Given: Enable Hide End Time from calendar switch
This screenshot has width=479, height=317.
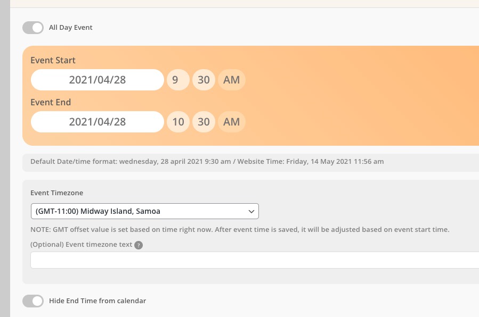Looking at the screenshot, I should coord(33,301).
